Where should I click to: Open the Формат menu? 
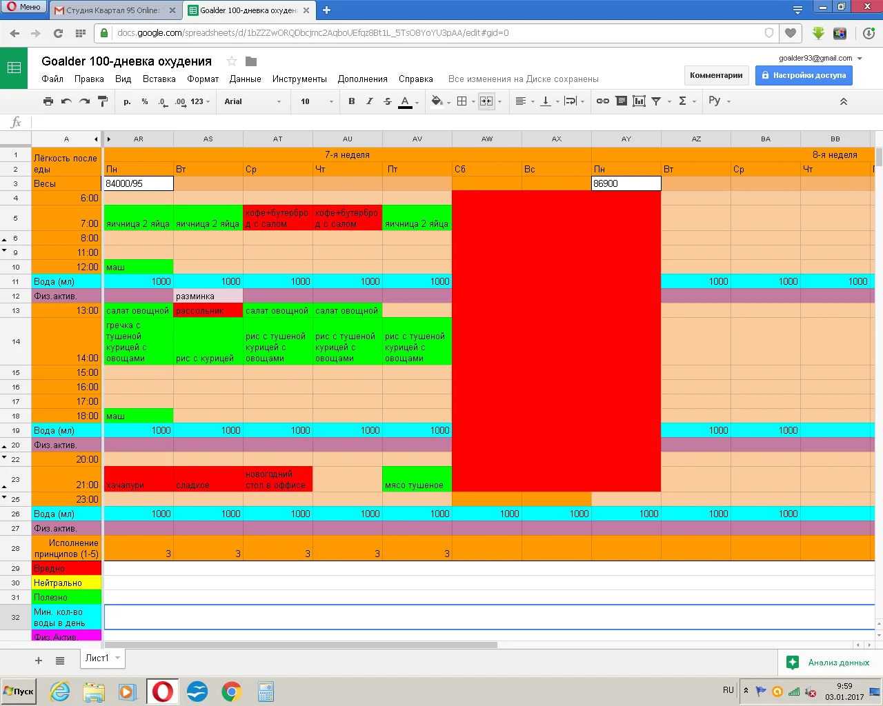[x=203, y=79]
